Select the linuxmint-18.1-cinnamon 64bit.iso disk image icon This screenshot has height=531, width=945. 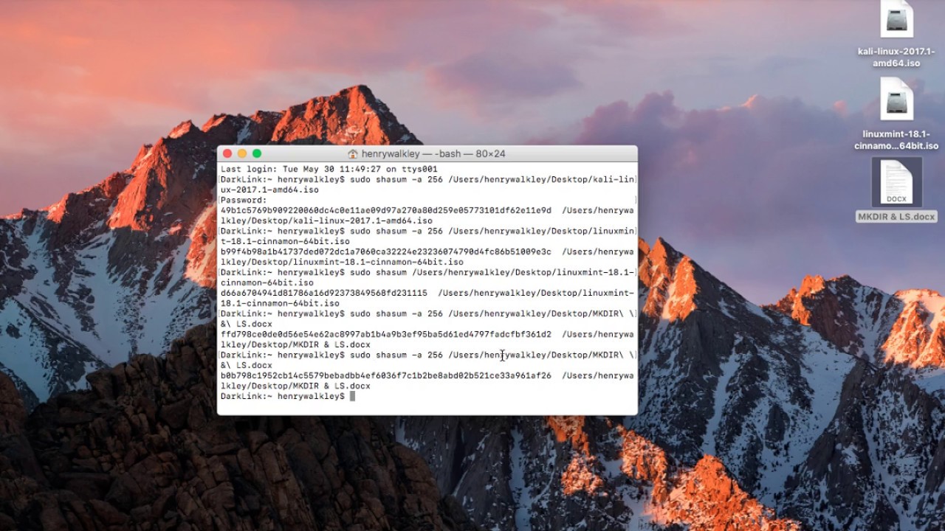click(x=896, y=99)
